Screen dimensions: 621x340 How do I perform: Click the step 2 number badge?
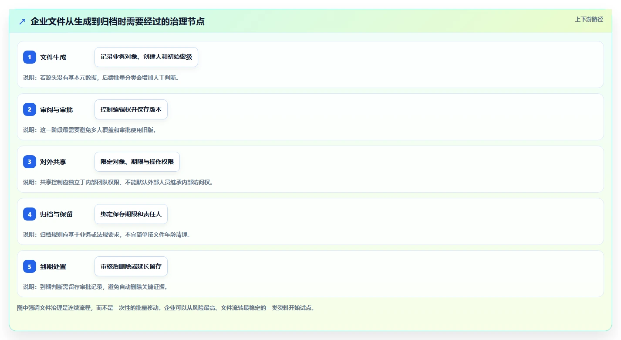coord(30,109)
